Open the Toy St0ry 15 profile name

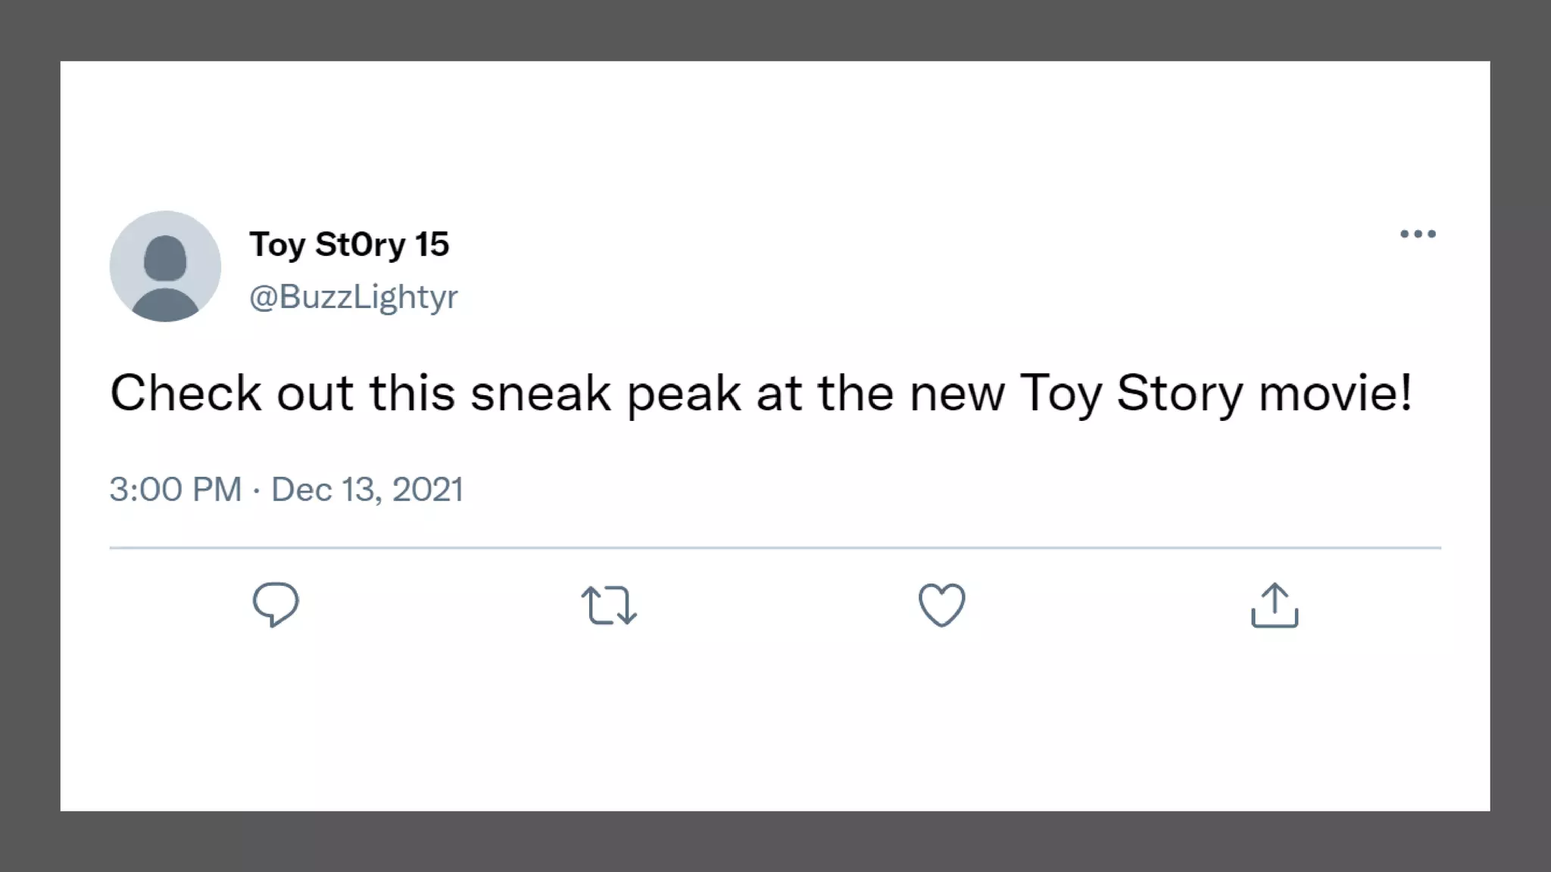point(349,244)
